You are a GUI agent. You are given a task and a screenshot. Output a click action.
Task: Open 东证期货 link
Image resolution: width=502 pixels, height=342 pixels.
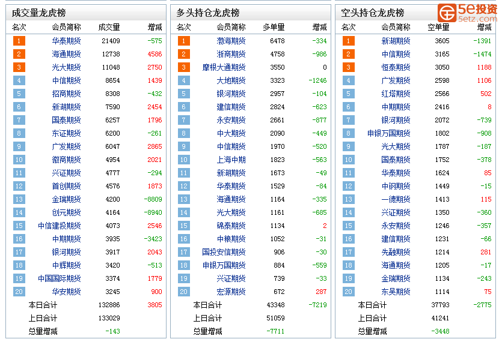[x=66, y=133]
